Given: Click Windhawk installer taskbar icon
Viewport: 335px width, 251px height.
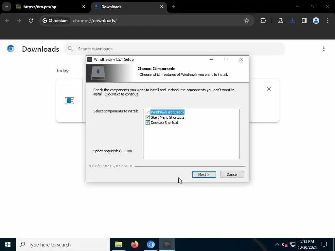Looking at the screenshot, I should click(x=167, y=244).
